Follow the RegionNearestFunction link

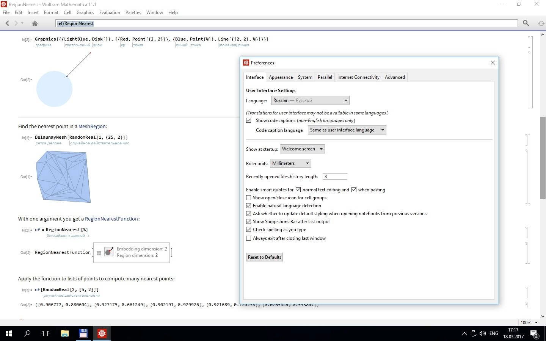coord(111,219)
